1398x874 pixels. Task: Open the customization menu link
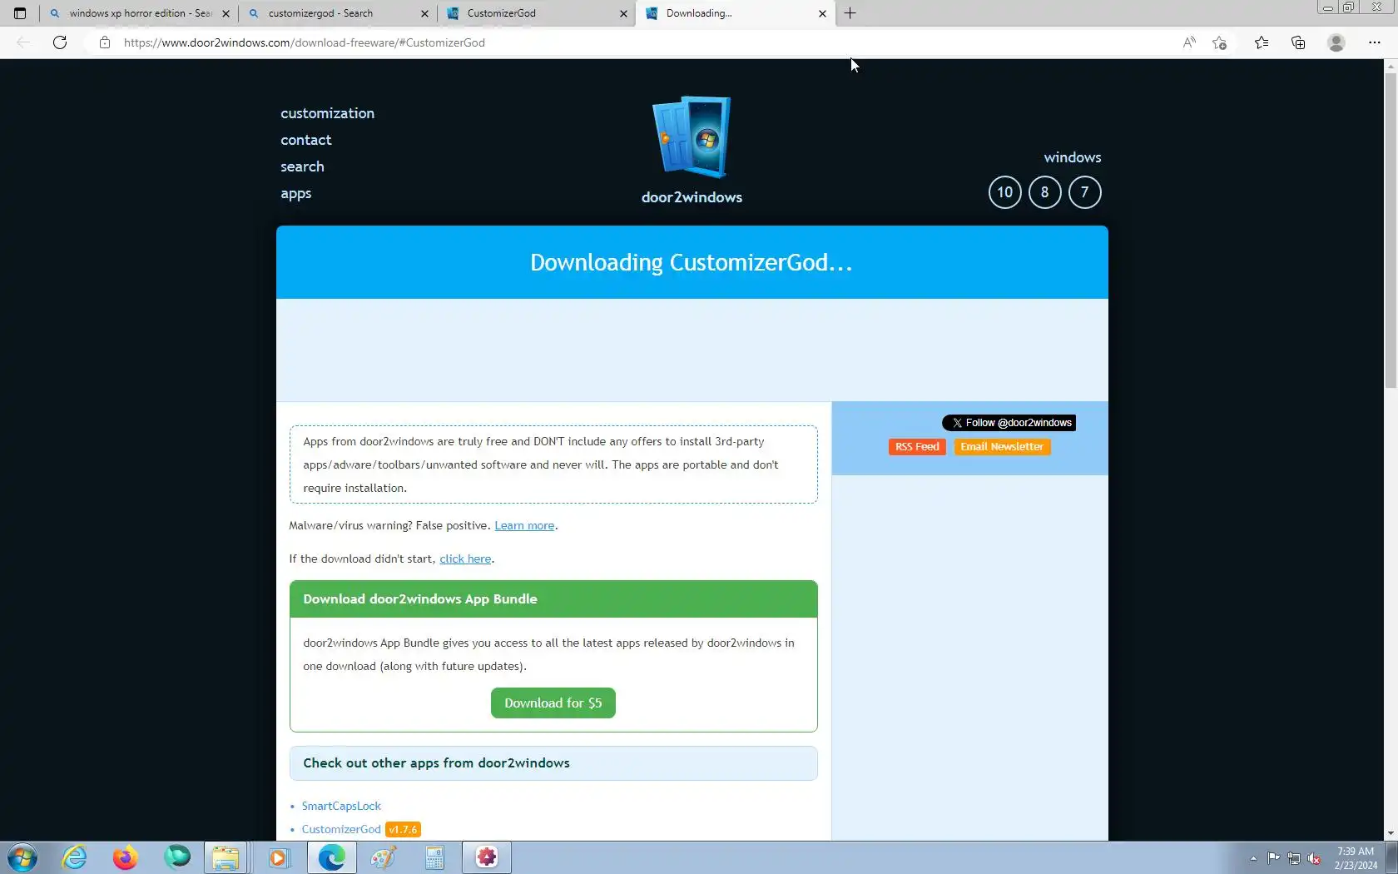point(327,113)
